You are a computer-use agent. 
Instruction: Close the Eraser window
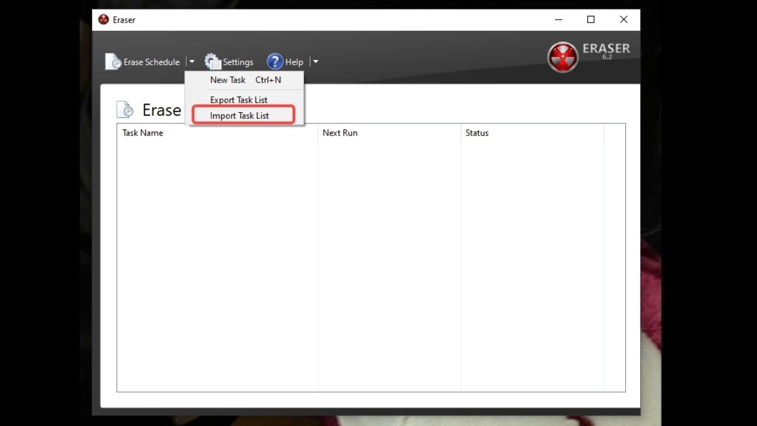624,20
